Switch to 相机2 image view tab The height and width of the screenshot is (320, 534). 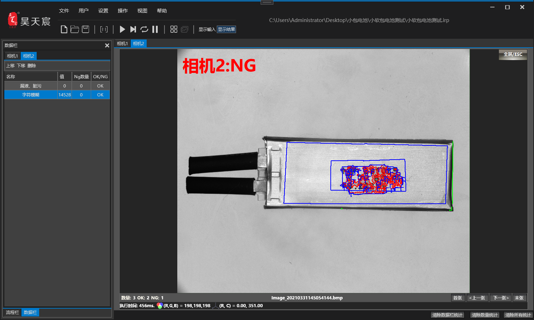click(138, 43)
